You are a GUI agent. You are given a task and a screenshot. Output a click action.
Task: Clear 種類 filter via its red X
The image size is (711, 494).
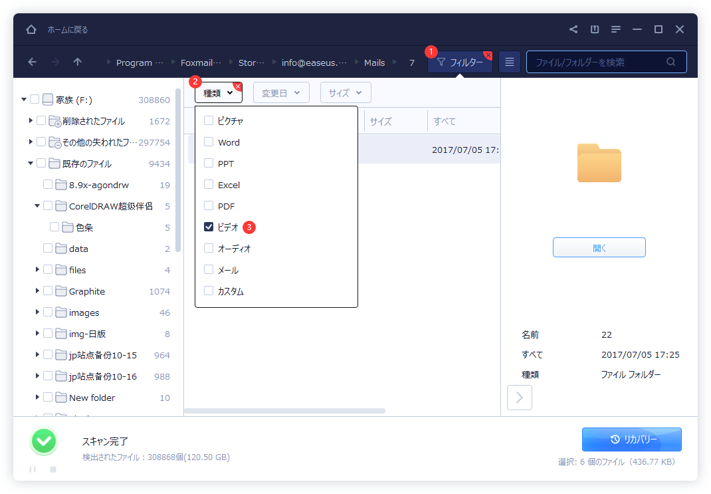click(238, 86)
